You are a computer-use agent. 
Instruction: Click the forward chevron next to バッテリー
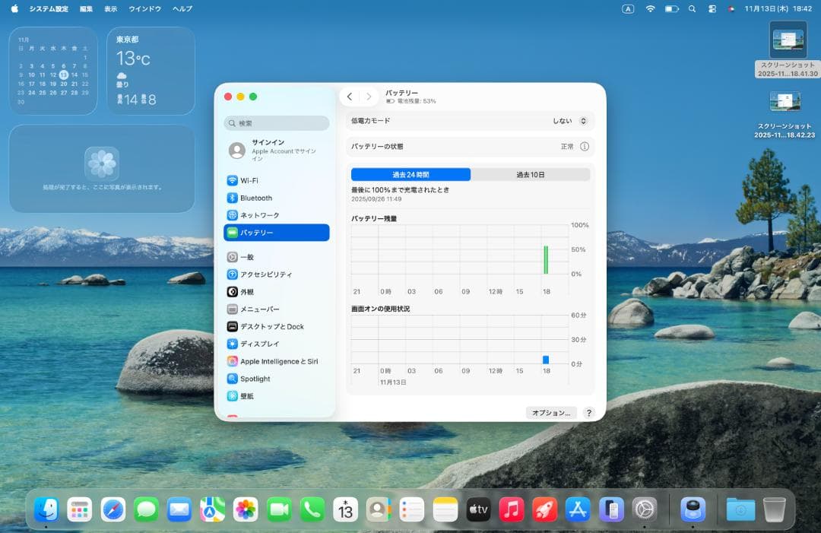click(369, 97)
